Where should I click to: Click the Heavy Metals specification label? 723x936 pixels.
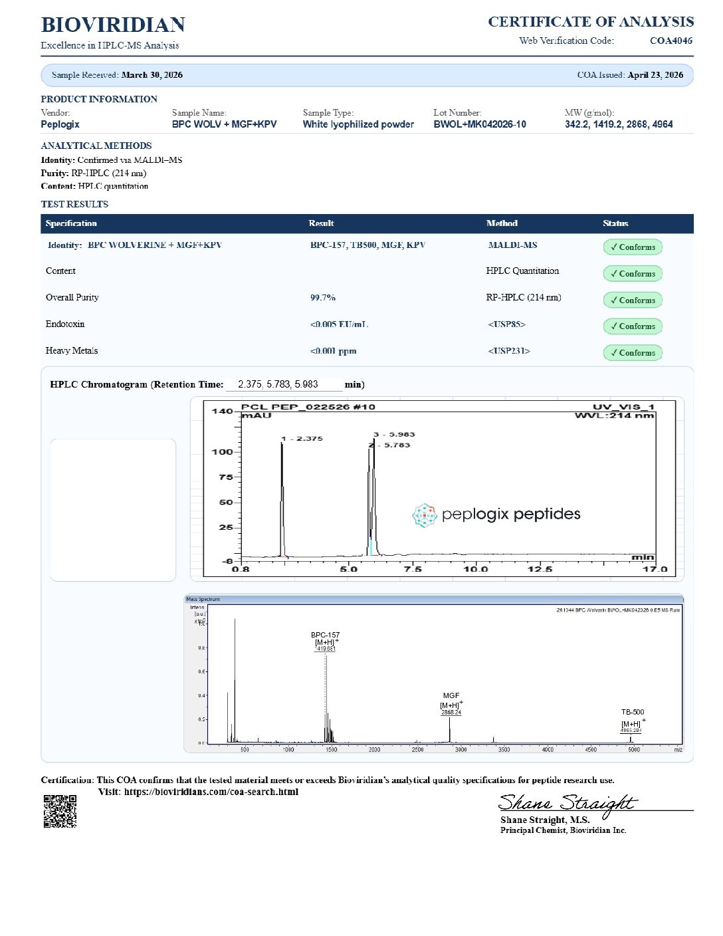(71, 351)
